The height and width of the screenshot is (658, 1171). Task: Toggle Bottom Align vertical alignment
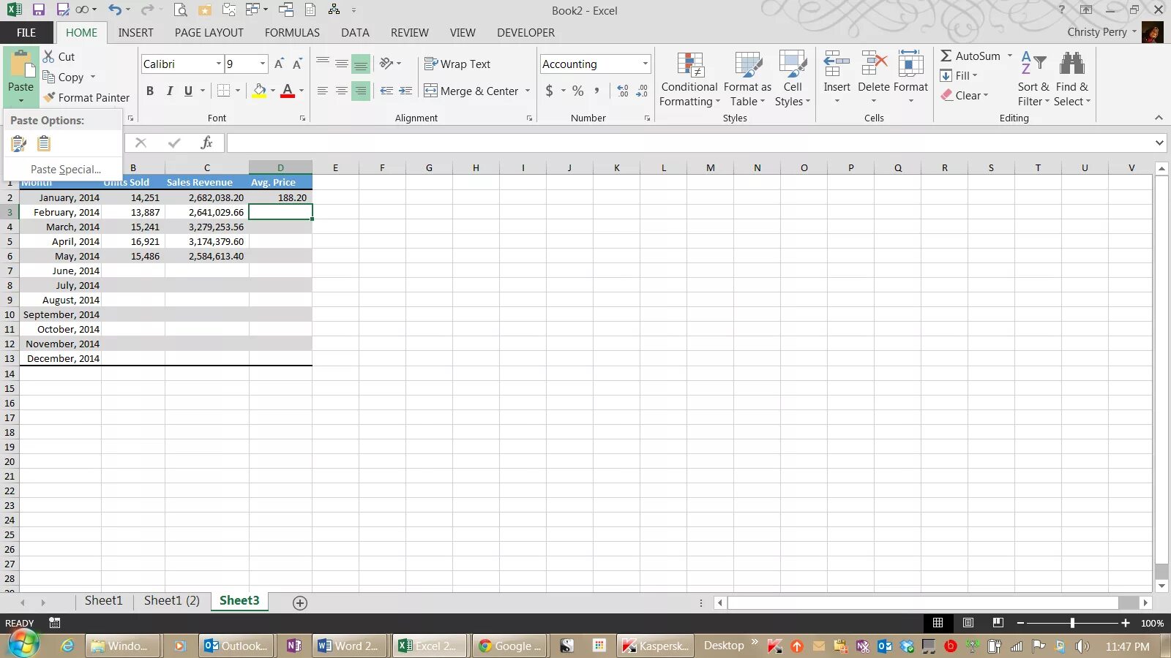click(361, 64)
